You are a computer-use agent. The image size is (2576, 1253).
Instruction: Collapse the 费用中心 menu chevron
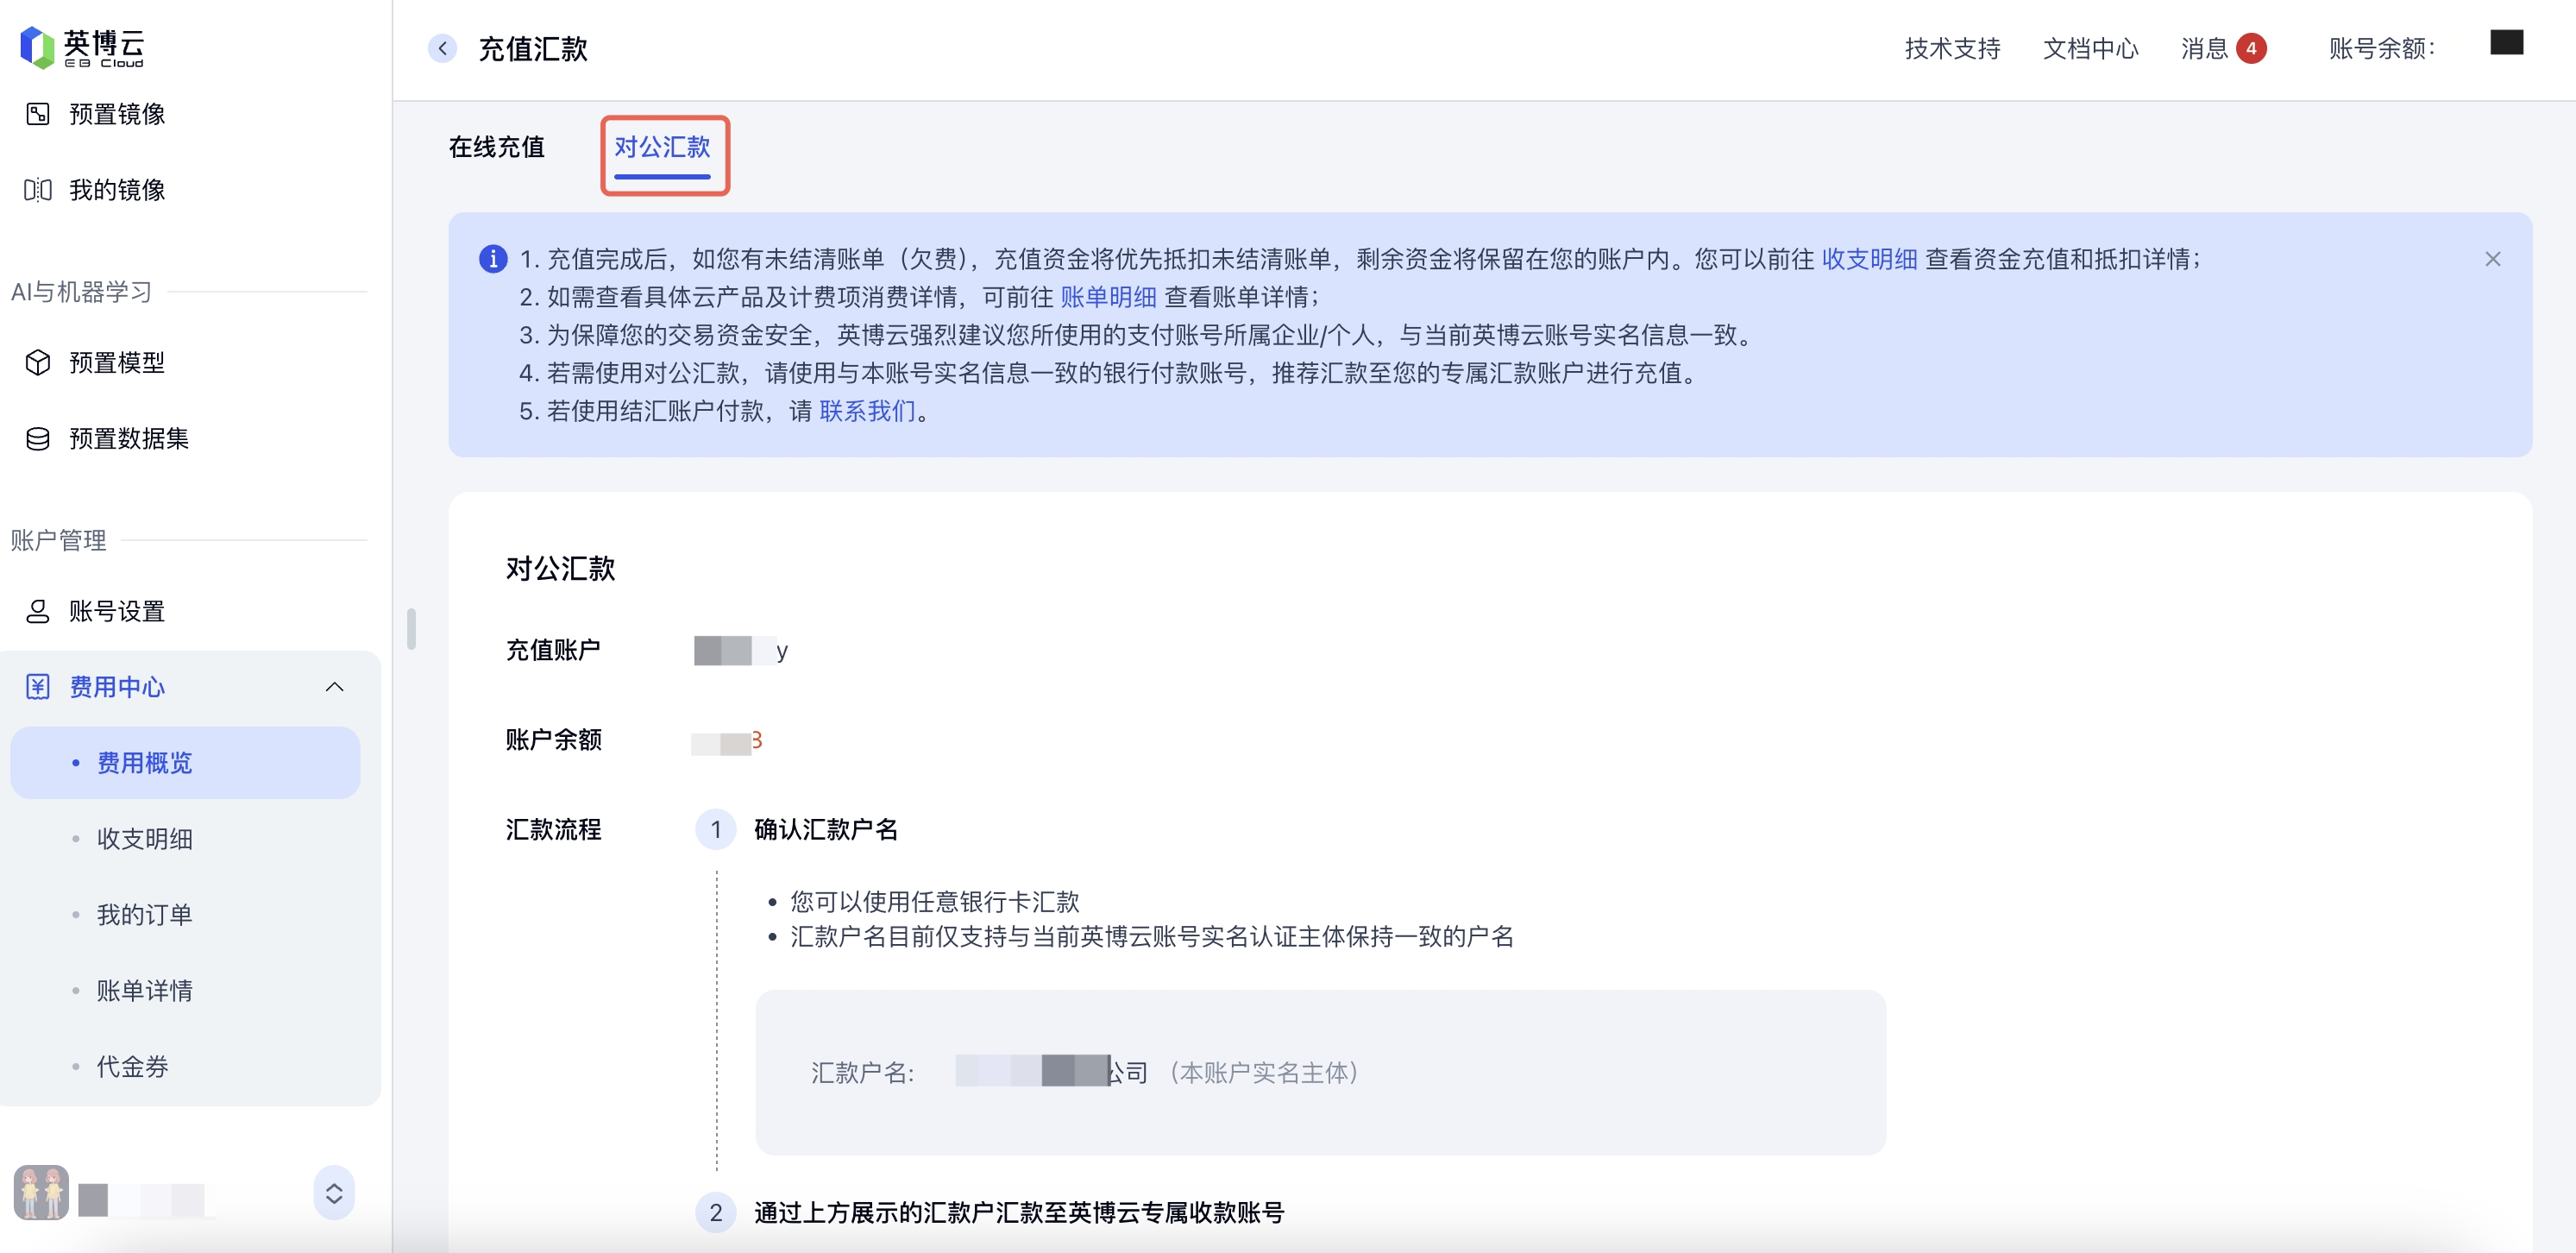(x=335, y=687)
